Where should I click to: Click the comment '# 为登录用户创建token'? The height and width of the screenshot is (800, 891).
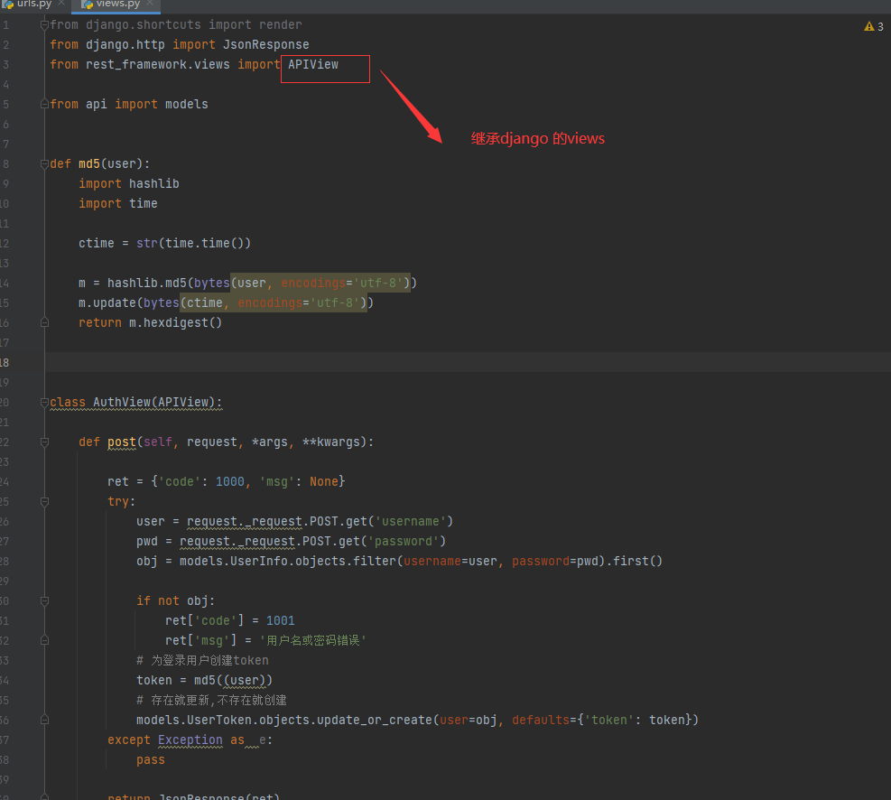tap(202, 660)
